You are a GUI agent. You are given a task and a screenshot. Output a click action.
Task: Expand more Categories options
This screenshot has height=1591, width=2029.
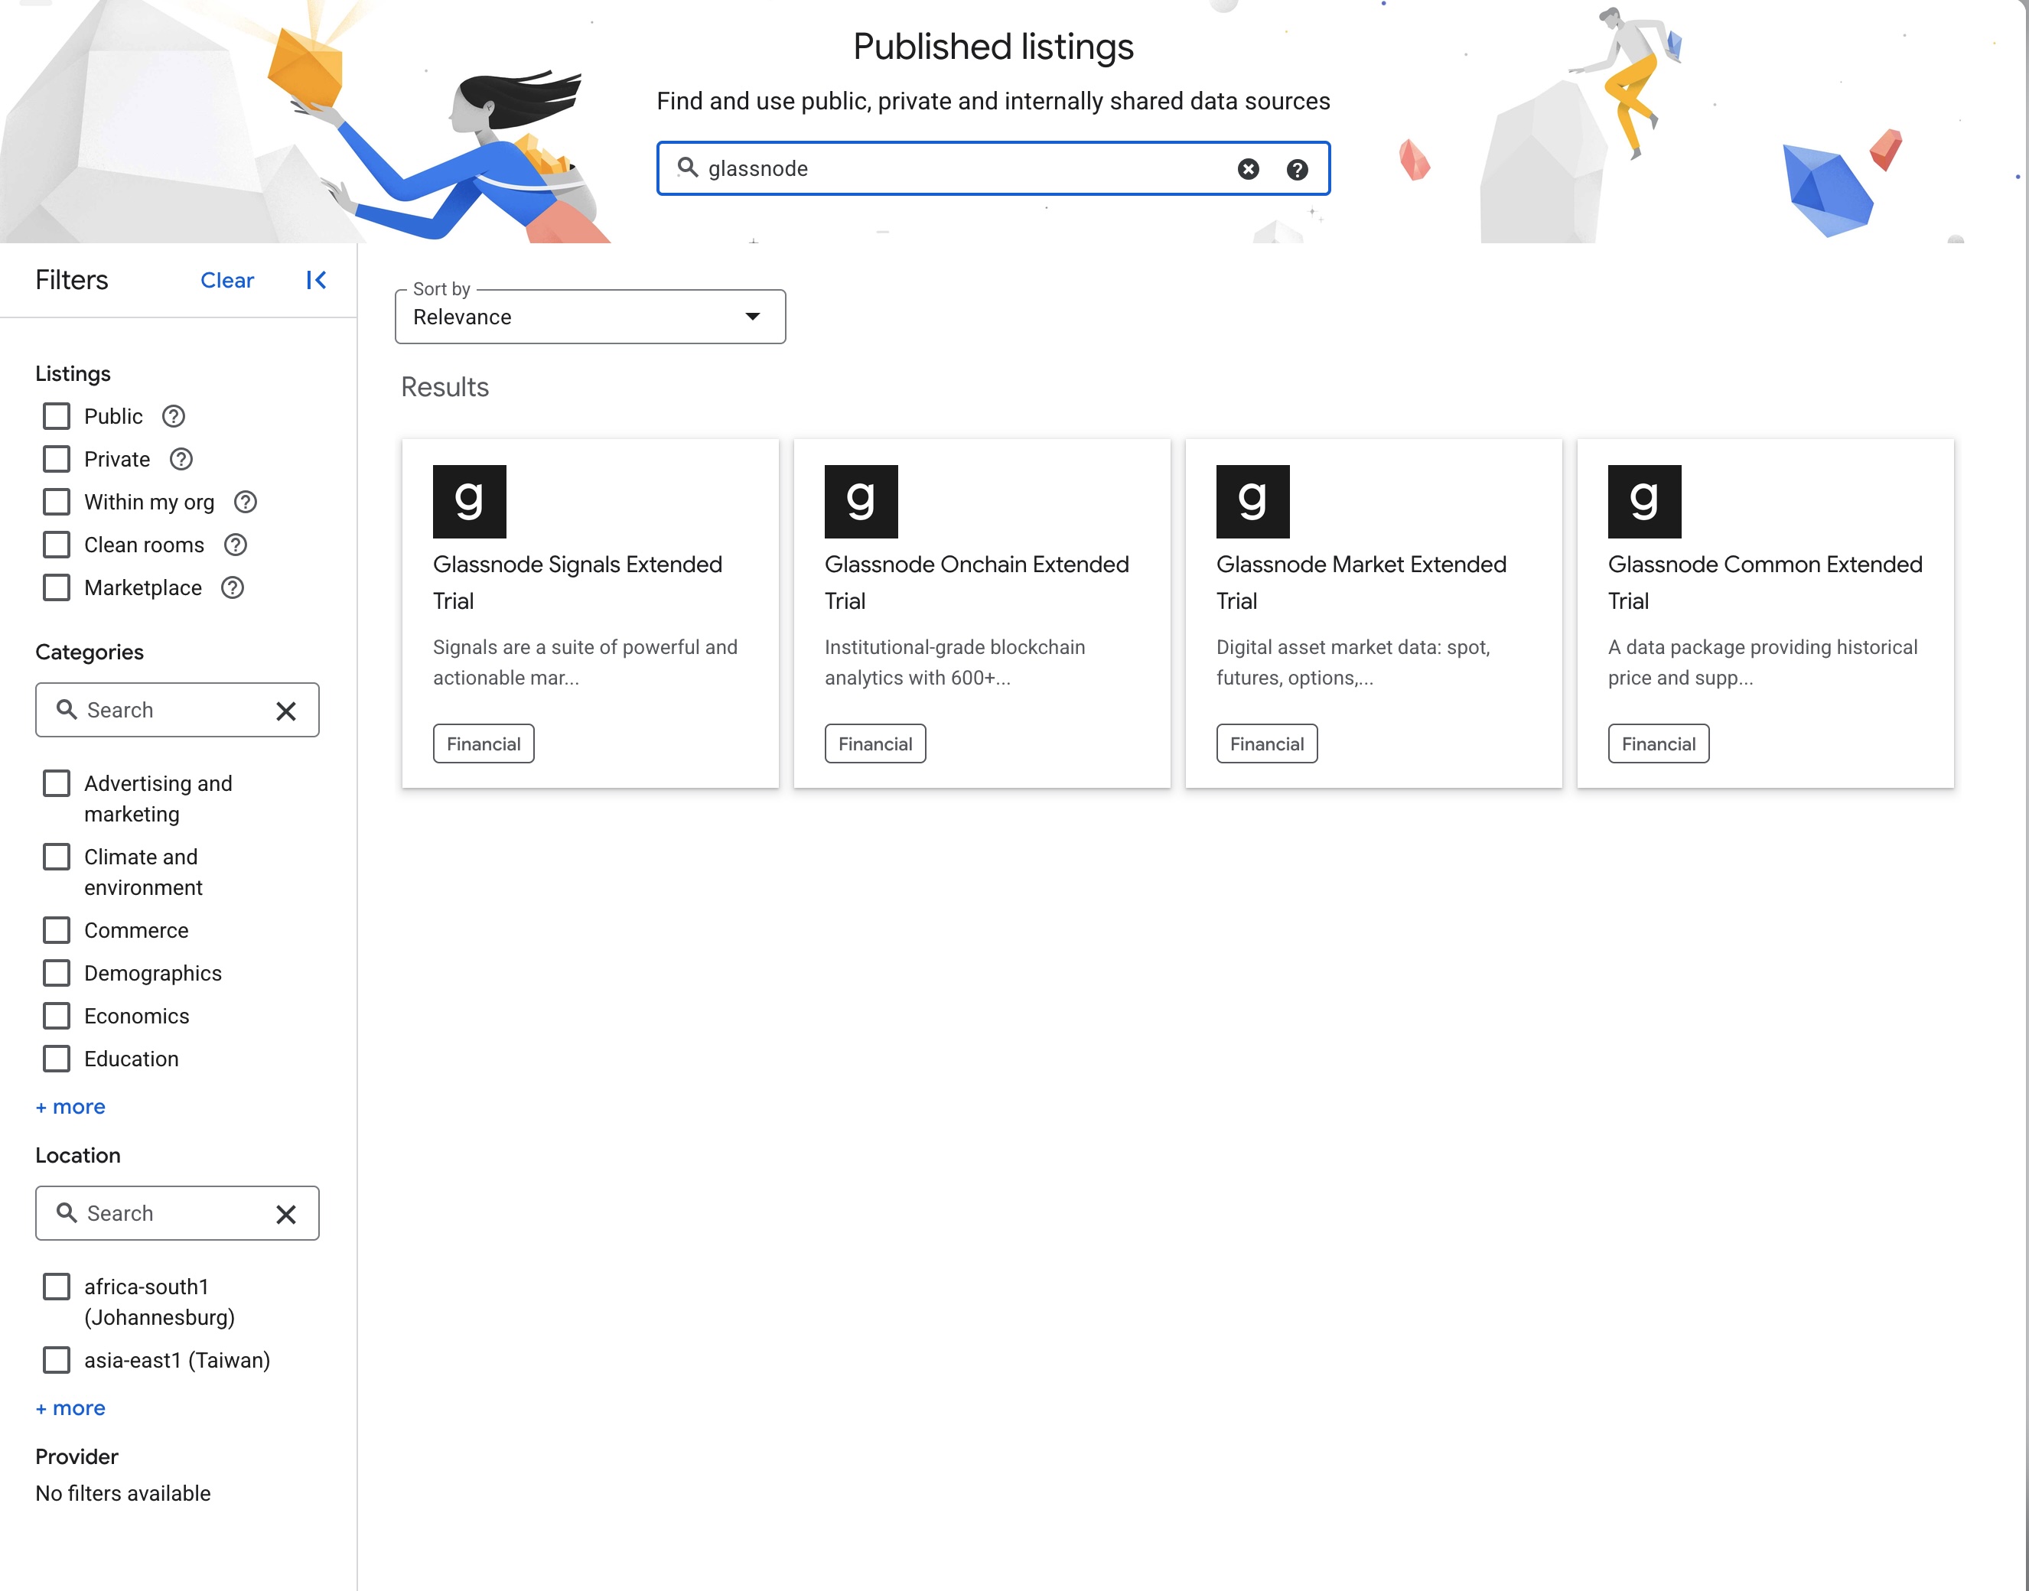tap(71, 1107)
